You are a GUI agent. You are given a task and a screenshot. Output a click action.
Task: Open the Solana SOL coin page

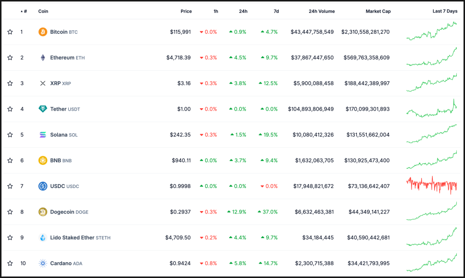(x=64, y=135)
